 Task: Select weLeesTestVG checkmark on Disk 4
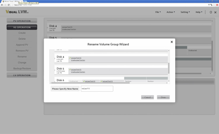click(x=70, y=58)
